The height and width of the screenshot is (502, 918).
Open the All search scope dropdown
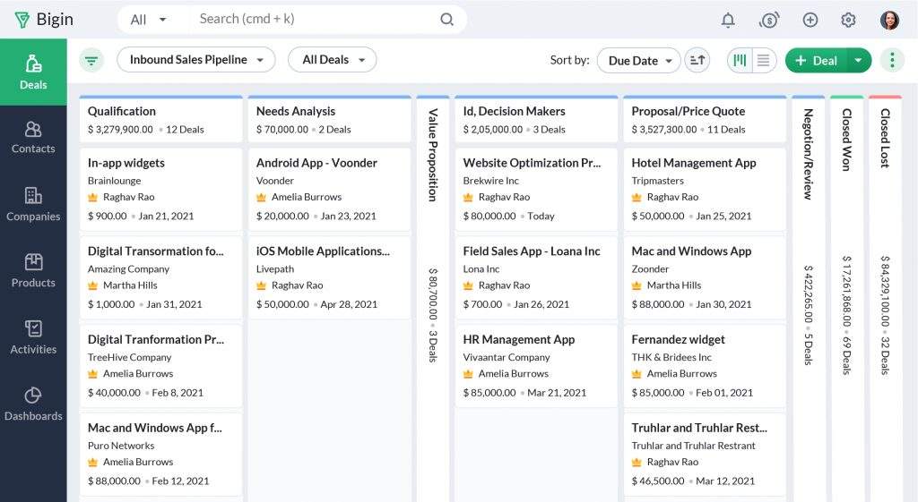click(148, 20)
